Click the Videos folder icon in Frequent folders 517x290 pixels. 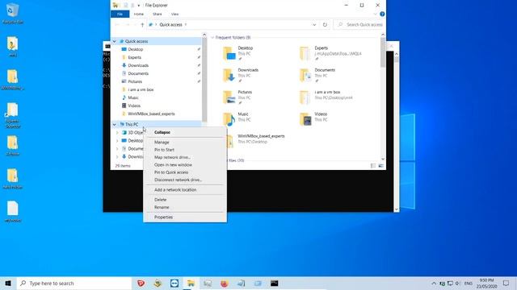305,119
